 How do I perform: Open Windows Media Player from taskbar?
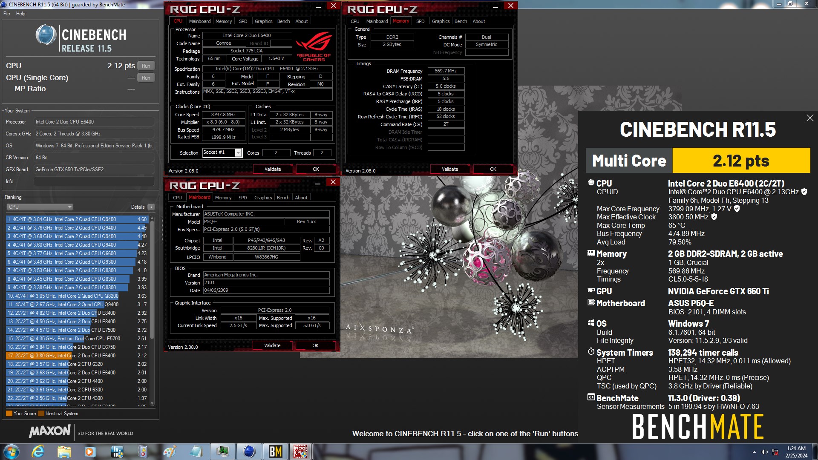(x=90, y=451)
